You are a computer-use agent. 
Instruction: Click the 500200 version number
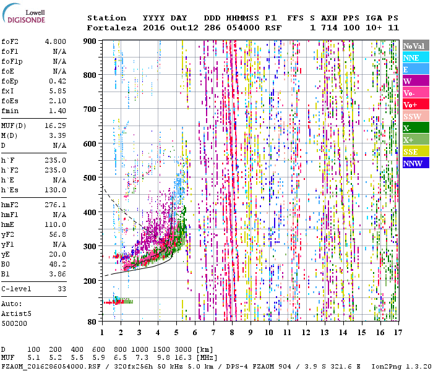pos(14,323)
